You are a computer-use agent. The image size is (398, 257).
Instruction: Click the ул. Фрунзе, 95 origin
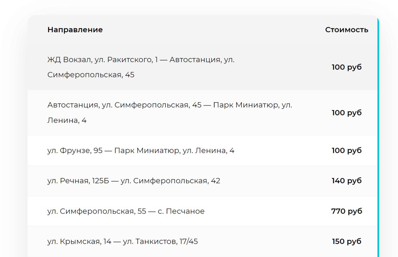click(x=75, y=151)
